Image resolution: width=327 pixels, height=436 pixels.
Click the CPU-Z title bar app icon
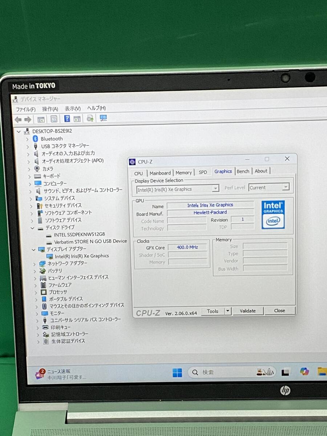tap(133, 162)
